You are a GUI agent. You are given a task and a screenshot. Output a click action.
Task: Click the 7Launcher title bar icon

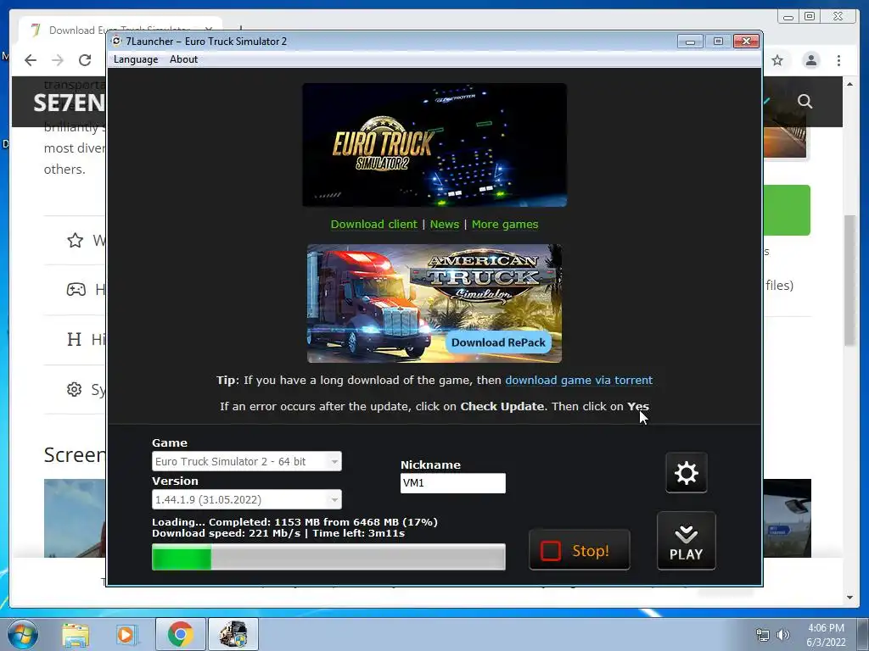[116, 41]
